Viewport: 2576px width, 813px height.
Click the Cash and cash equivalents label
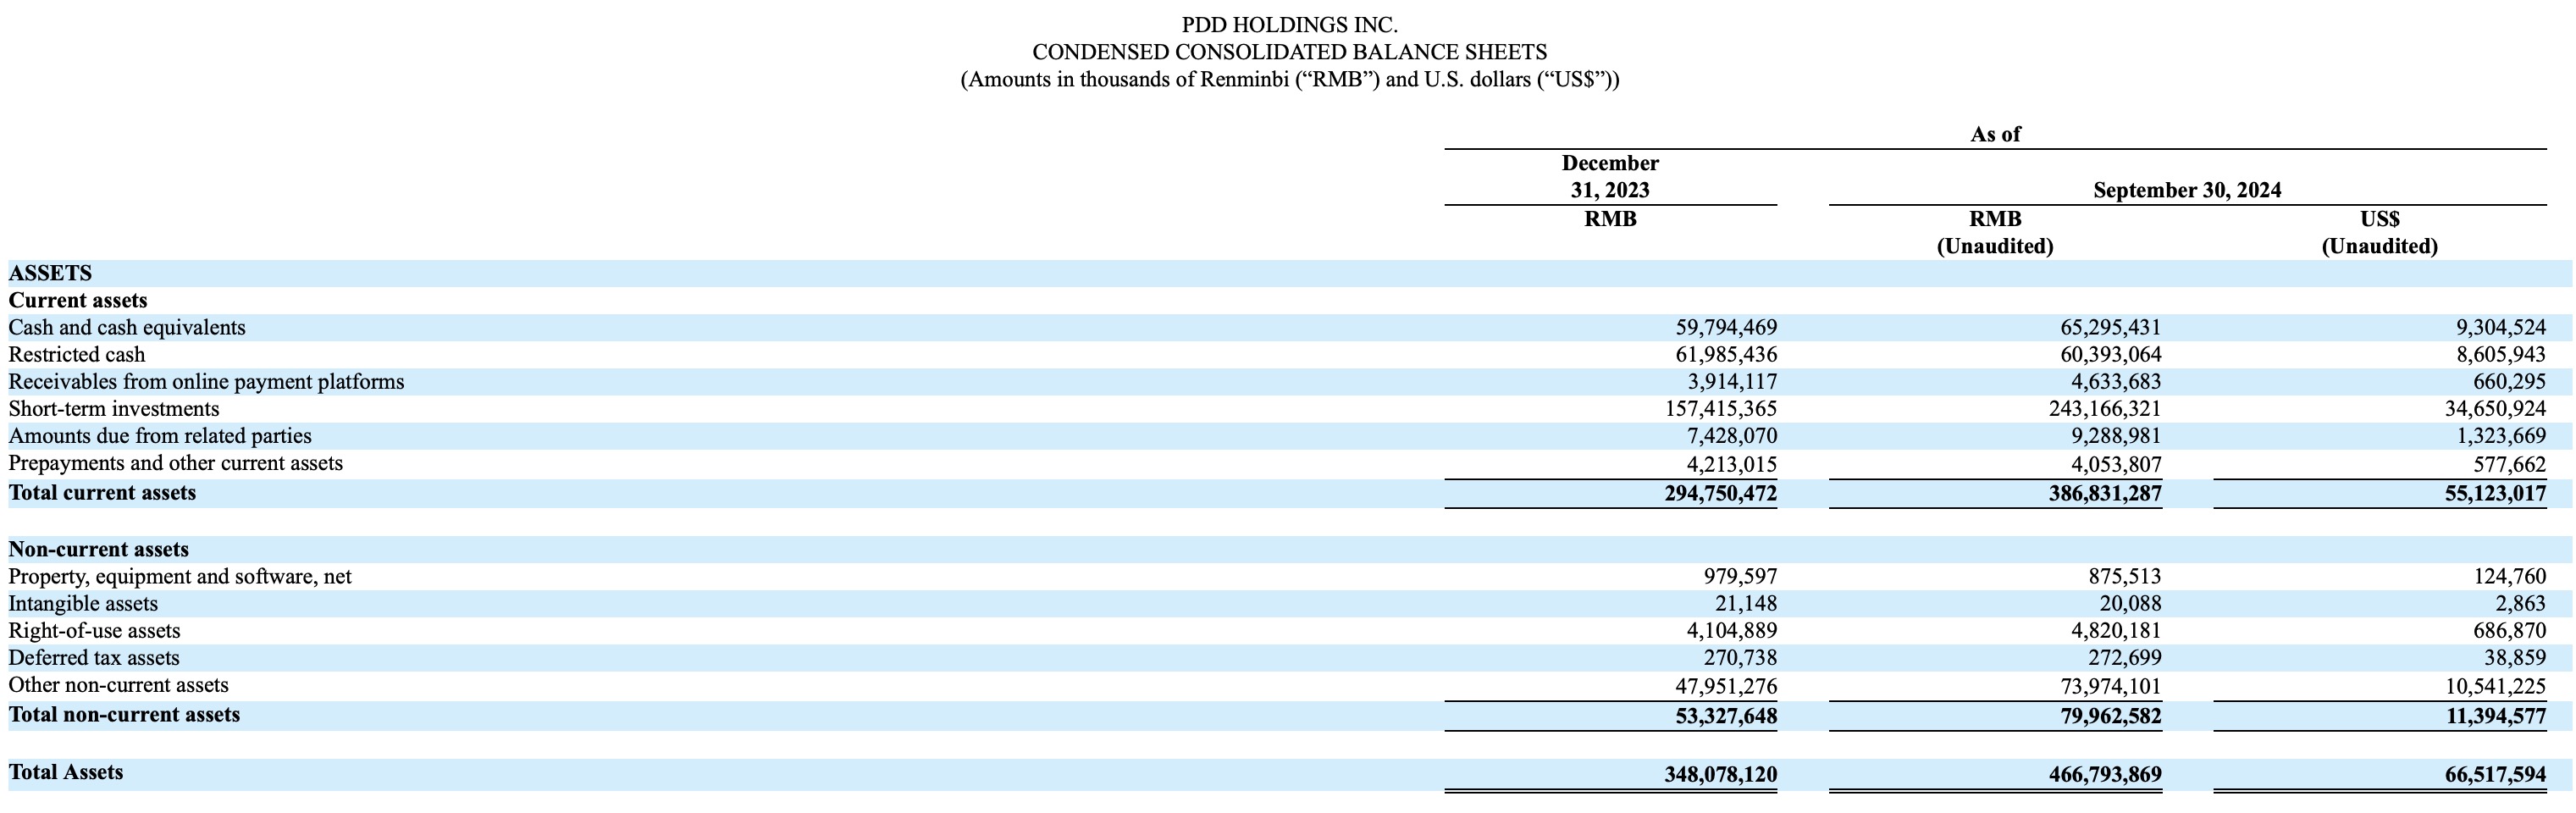pos(127,327)
